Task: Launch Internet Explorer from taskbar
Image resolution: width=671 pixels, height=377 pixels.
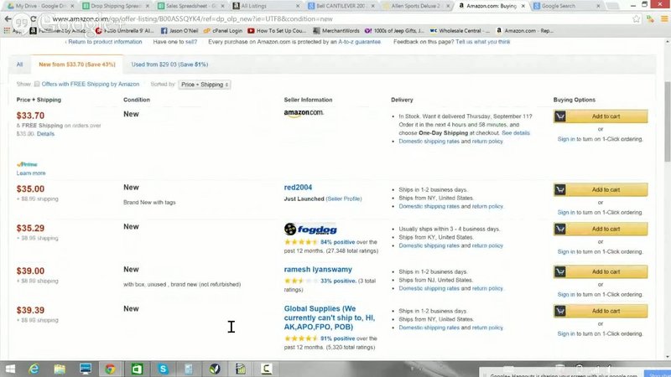Action: pyautogui.click(x=34, y=369)
